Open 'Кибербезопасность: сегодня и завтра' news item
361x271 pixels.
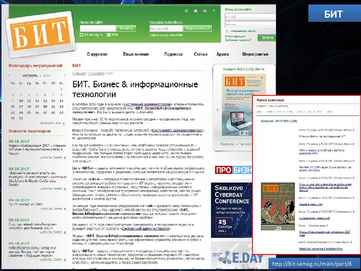(x=32, y=252)
